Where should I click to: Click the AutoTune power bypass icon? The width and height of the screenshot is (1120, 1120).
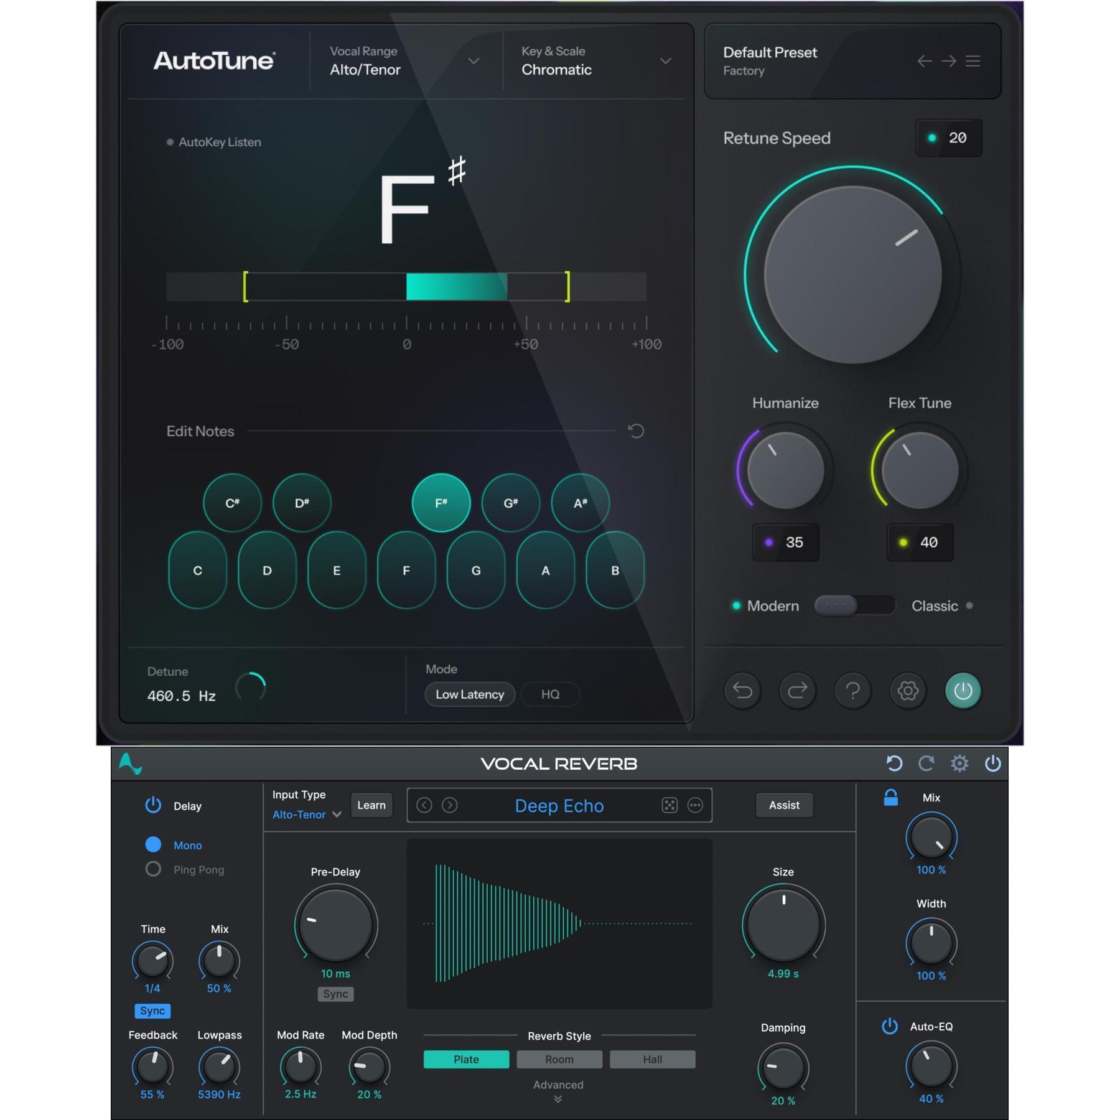pos(963,691)
